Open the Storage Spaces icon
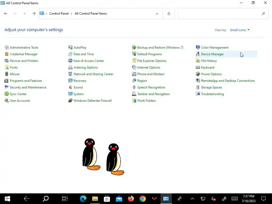This screenshot has width=272, height=204. point(198,87)
